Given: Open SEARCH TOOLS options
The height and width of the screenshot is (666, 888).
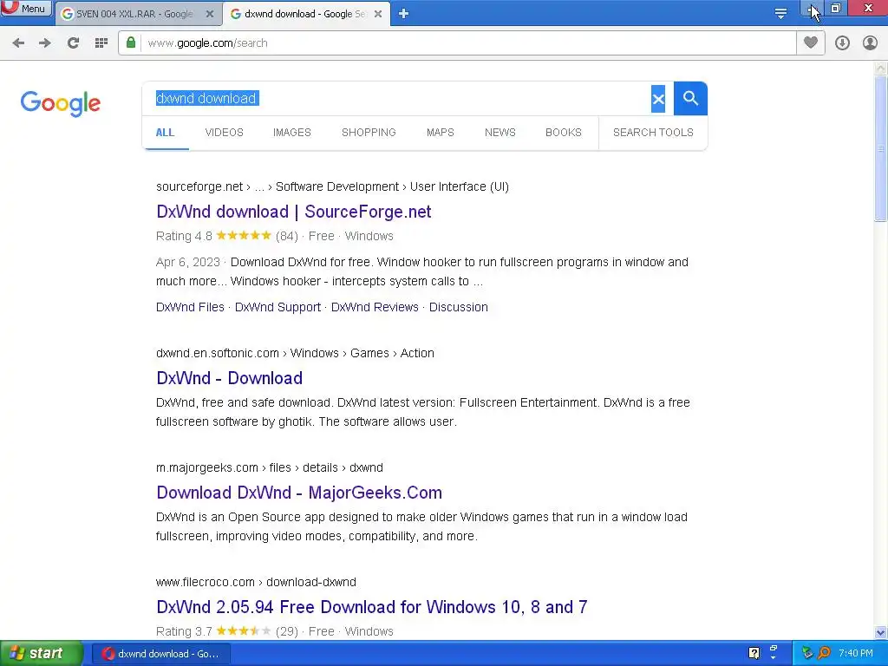Looking at the screenshot, I should click(653, 133).
